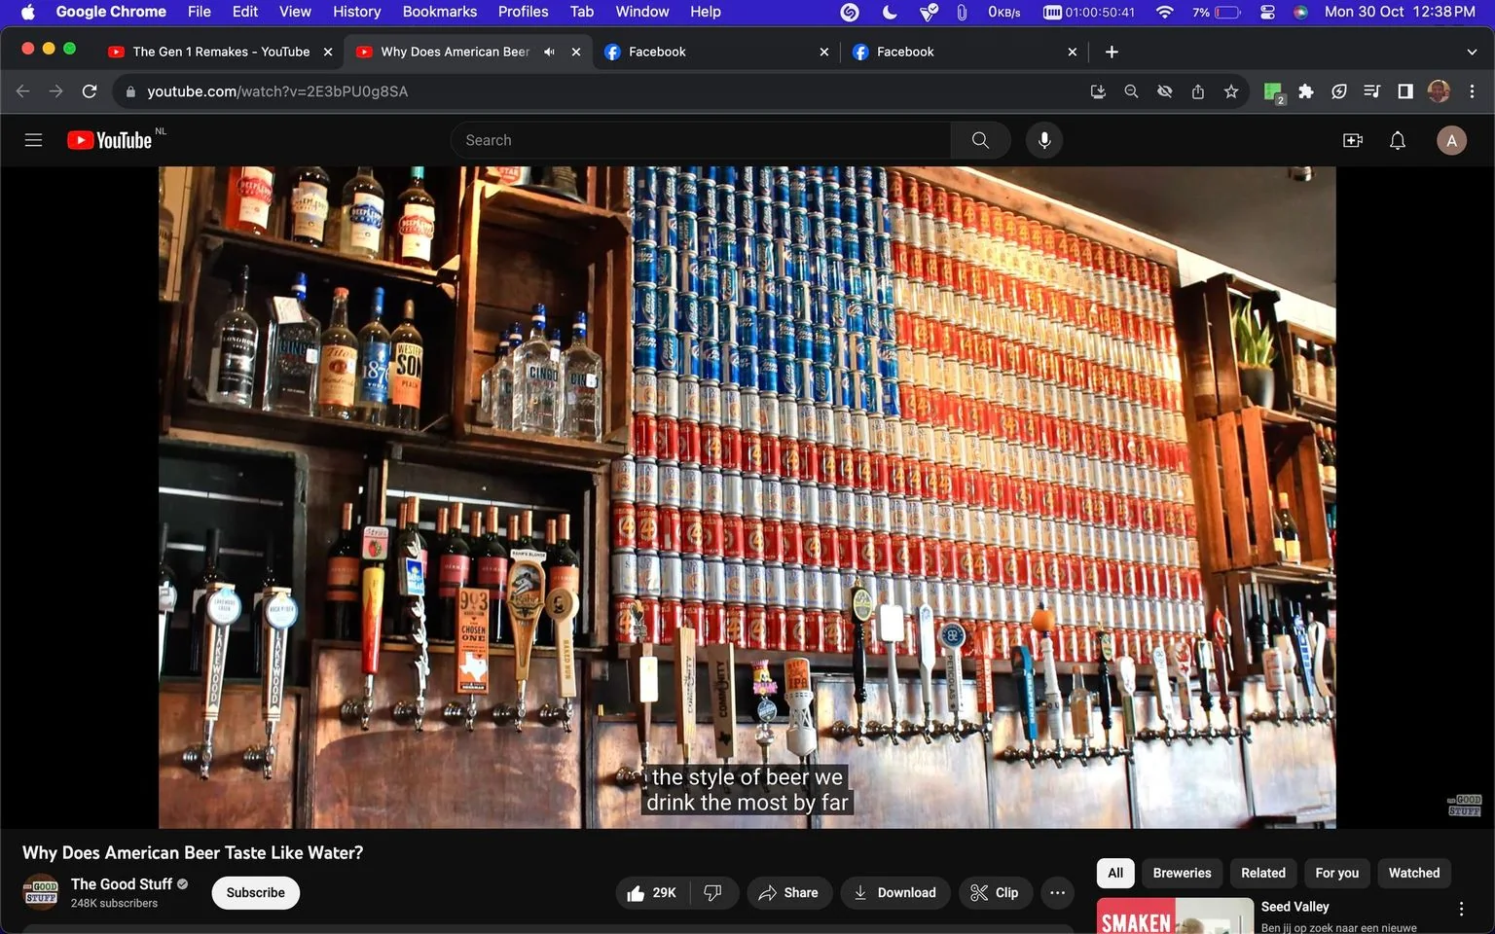Click the blocked tracking eye icon
The height and width of the screenshot is (934, 1495).
1164,91
